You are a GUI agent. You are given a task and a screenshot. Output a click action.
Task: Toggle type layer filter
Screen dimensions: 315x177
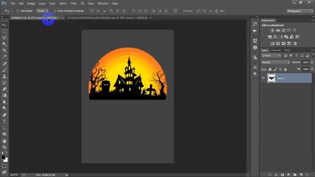click(x=296, y=56)
